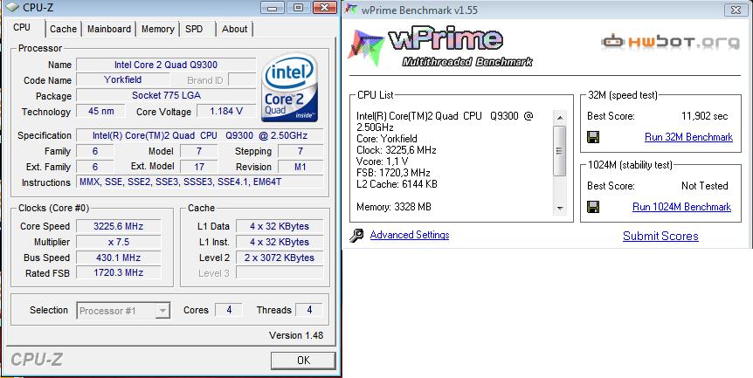Click the Core Speed value 3225.6 MHz
Viewport: 753px width, 378px height.
[x=118, y=226]
